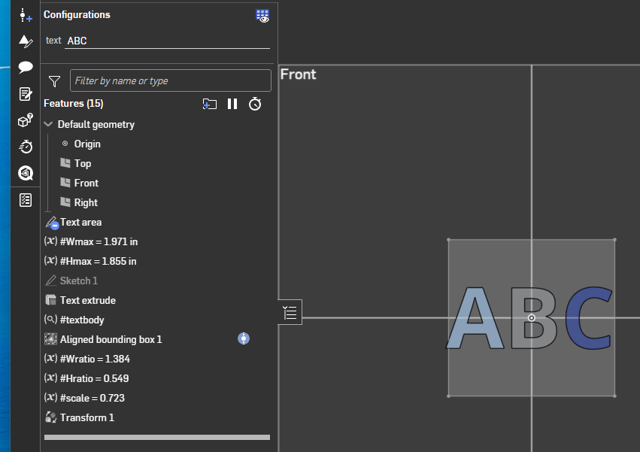Click the text configuration input field ABC
Image resolution: width=640 pixels, height=452 pixels.
167,41
